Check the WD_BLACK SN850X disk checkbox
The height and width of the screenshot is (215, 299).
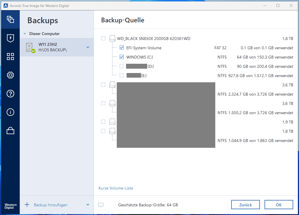pyautogui.click(x=103, y=39)
